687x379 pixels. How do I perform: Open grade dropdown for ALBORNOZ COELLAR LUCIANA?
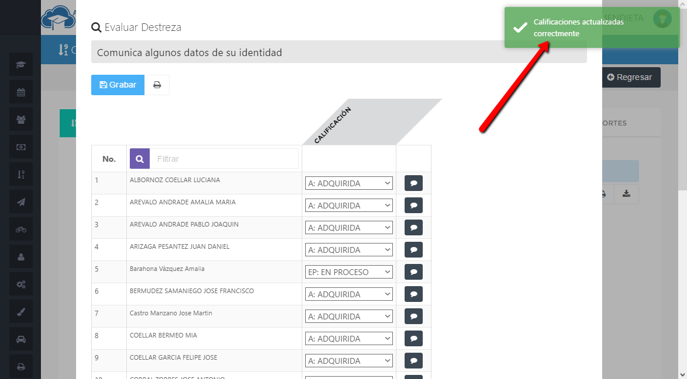pos(348,183)
